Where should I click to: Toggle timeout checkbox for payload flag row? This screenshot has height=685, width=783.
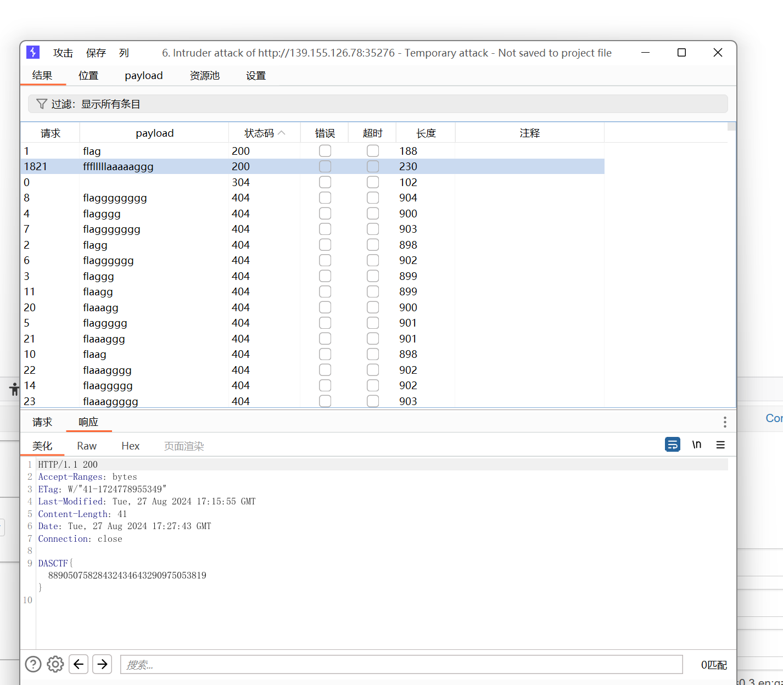coord(373,150)
